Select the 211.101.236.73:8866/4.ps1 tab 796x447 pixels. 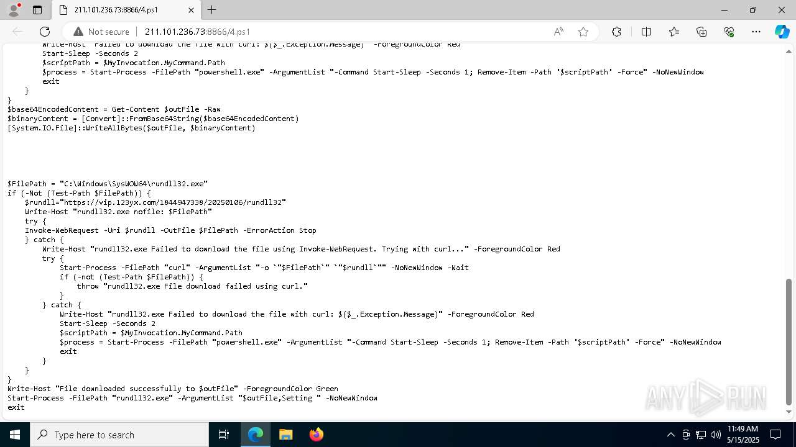point(126,10)
